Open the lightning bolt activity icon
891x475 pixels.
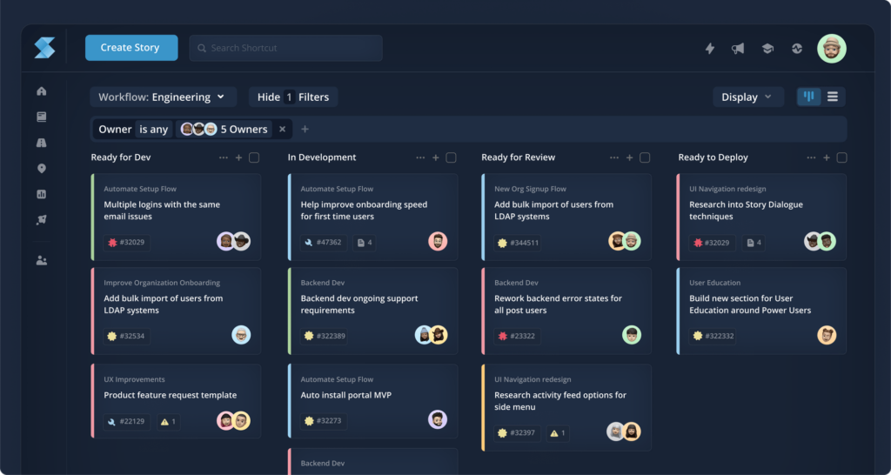(x=710, y=49)
